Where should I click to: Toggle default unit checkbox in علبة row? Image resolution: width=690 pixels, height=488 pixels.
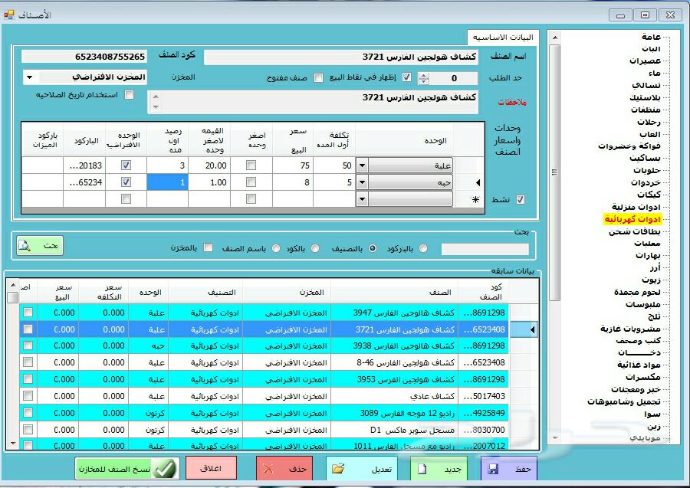(x=126, y=165)
